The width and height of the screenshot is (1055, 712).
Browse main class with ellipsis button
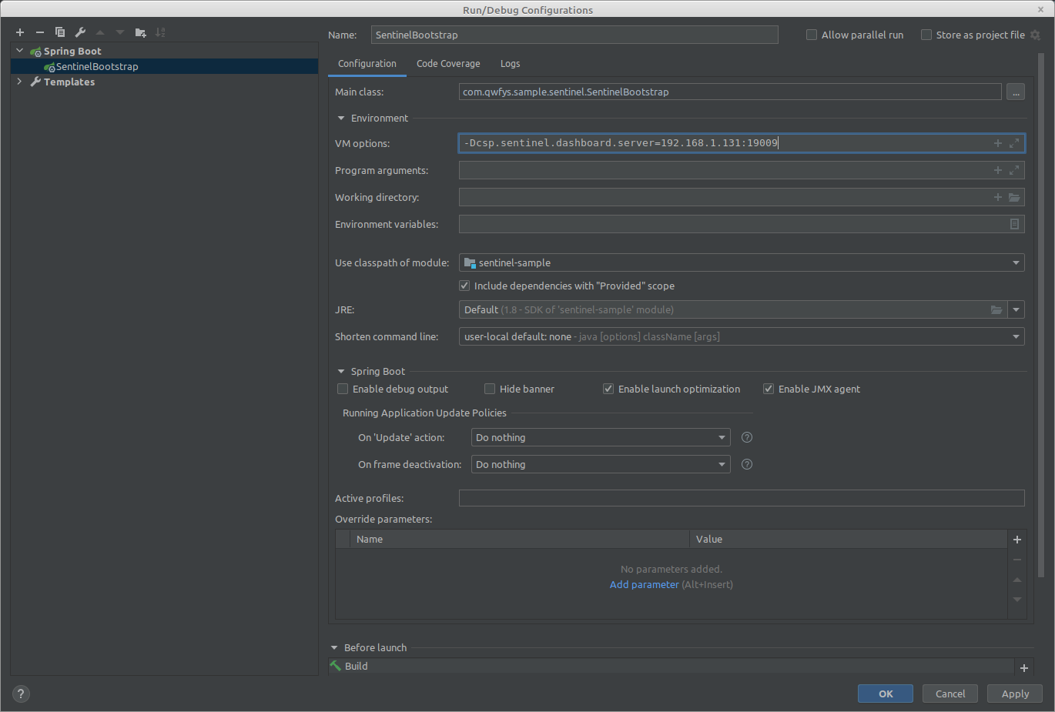(x=1016, y=92)
